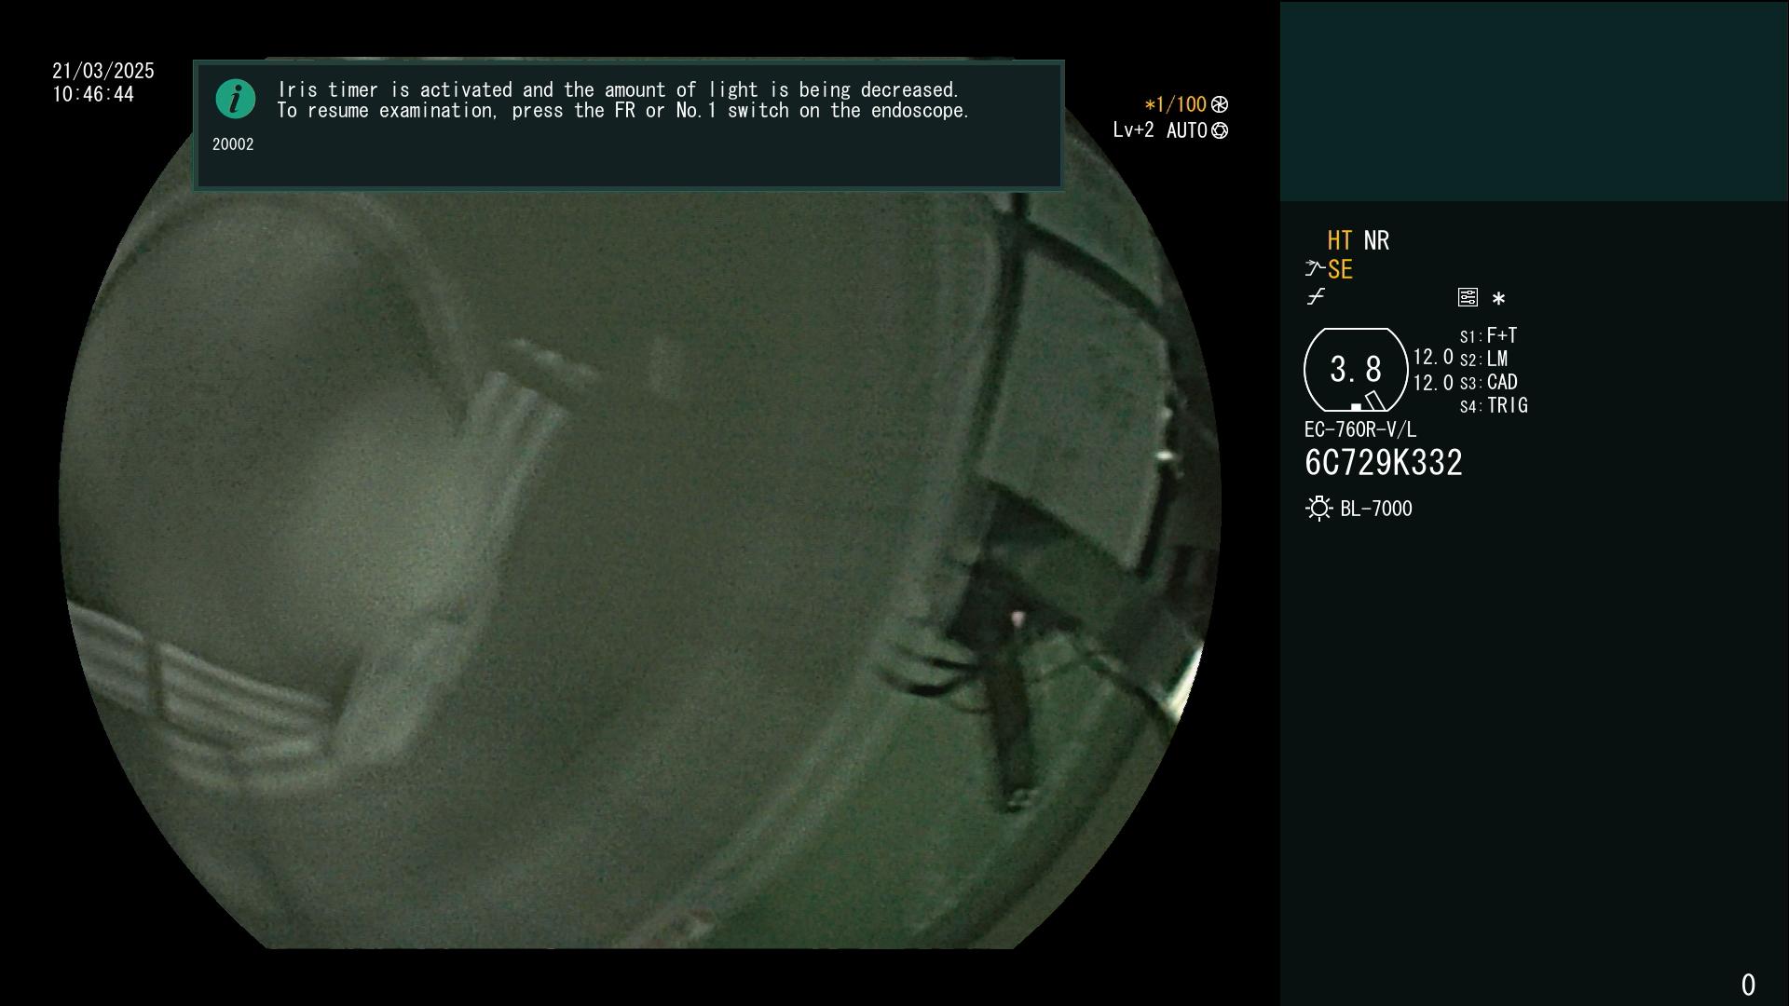Viewport: 1789px width, 1006px height.
Task: Click the teal header block above the side panel
Action: click(1534, 101)
